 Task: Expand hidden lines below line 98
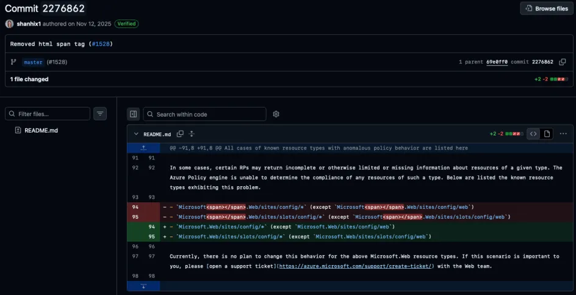[x=143, y=286]
